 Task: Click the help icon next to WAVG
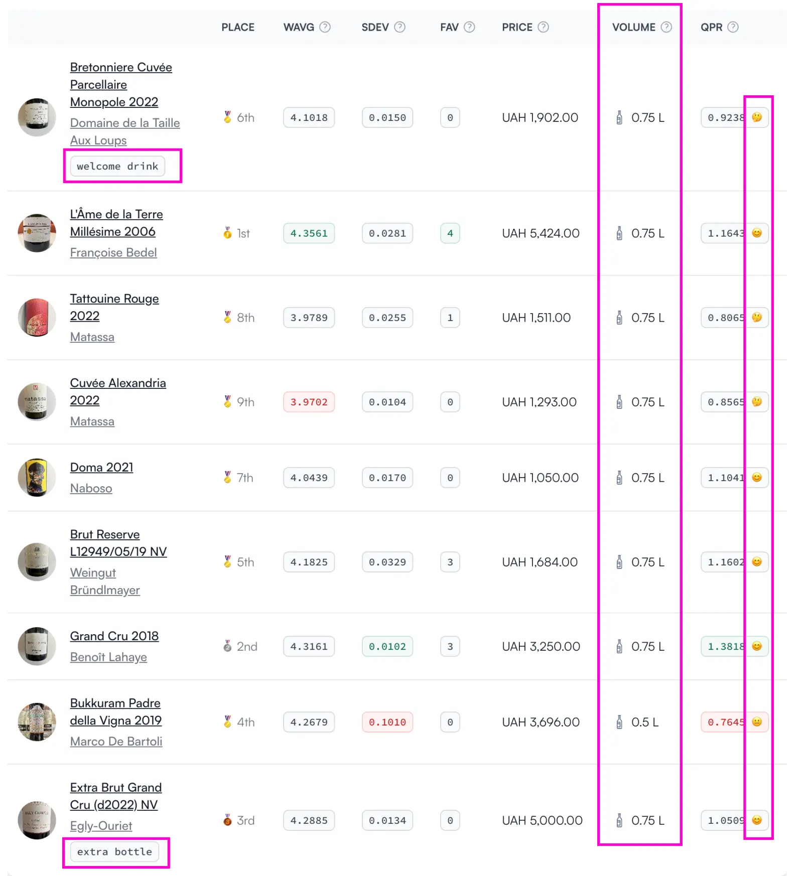[x=325, y=27]
